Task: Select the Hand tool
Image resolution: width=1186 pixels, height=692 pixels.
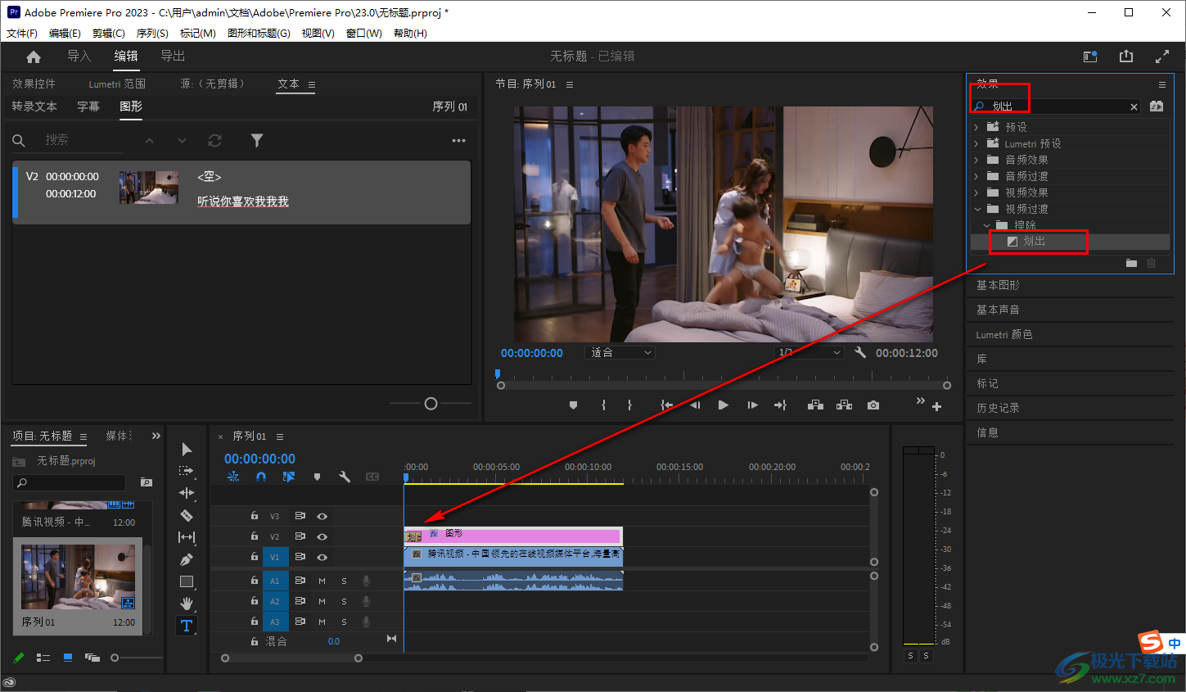Action: click(x=187, y=604)
